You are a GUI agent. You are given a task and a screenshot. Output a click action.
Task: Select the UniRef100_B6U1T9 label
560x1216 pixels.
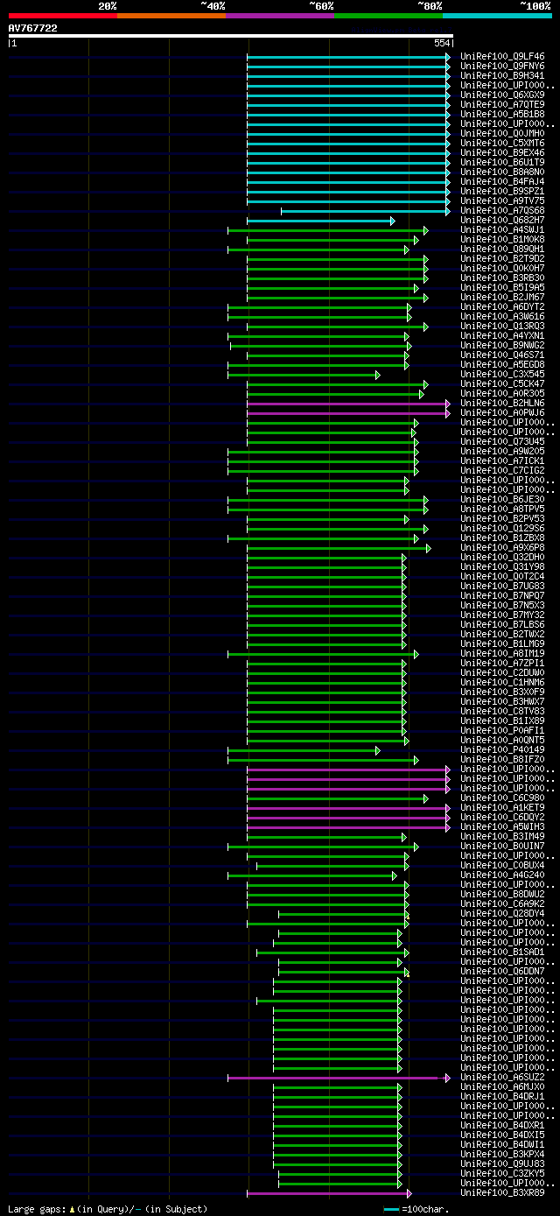pos(502,163)
